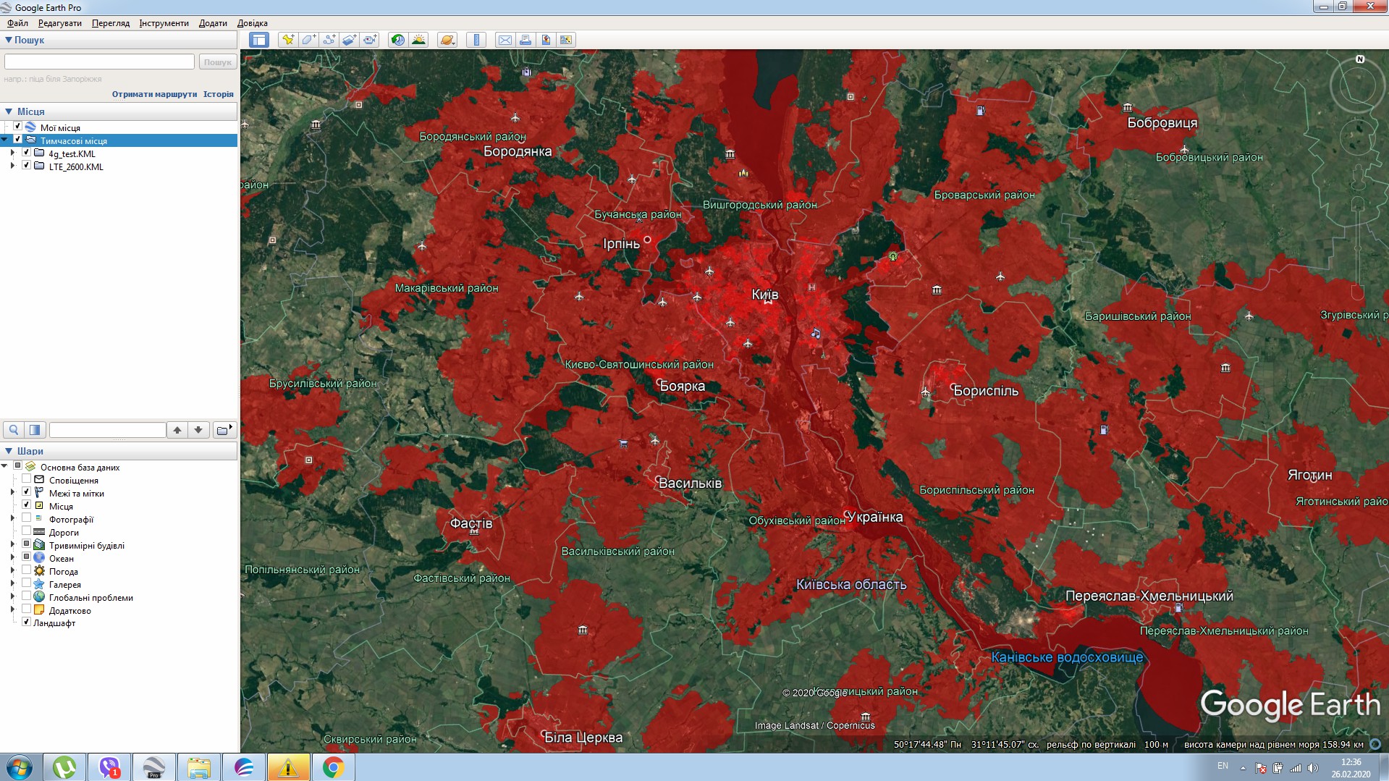The width and height of the screenshot is (1389, 781).
Task: Click the airplane marker near Boryspil
Action: pos(925,392)
